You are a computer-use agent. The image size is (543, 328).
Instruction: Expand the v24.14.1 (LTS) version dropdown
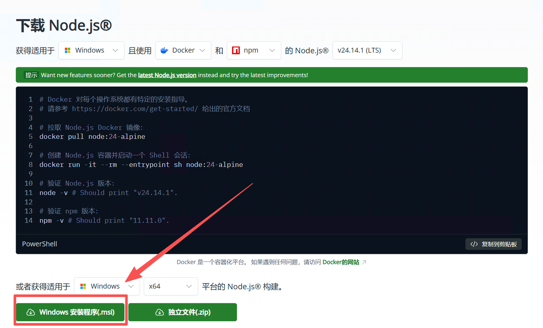pos(367,50)
